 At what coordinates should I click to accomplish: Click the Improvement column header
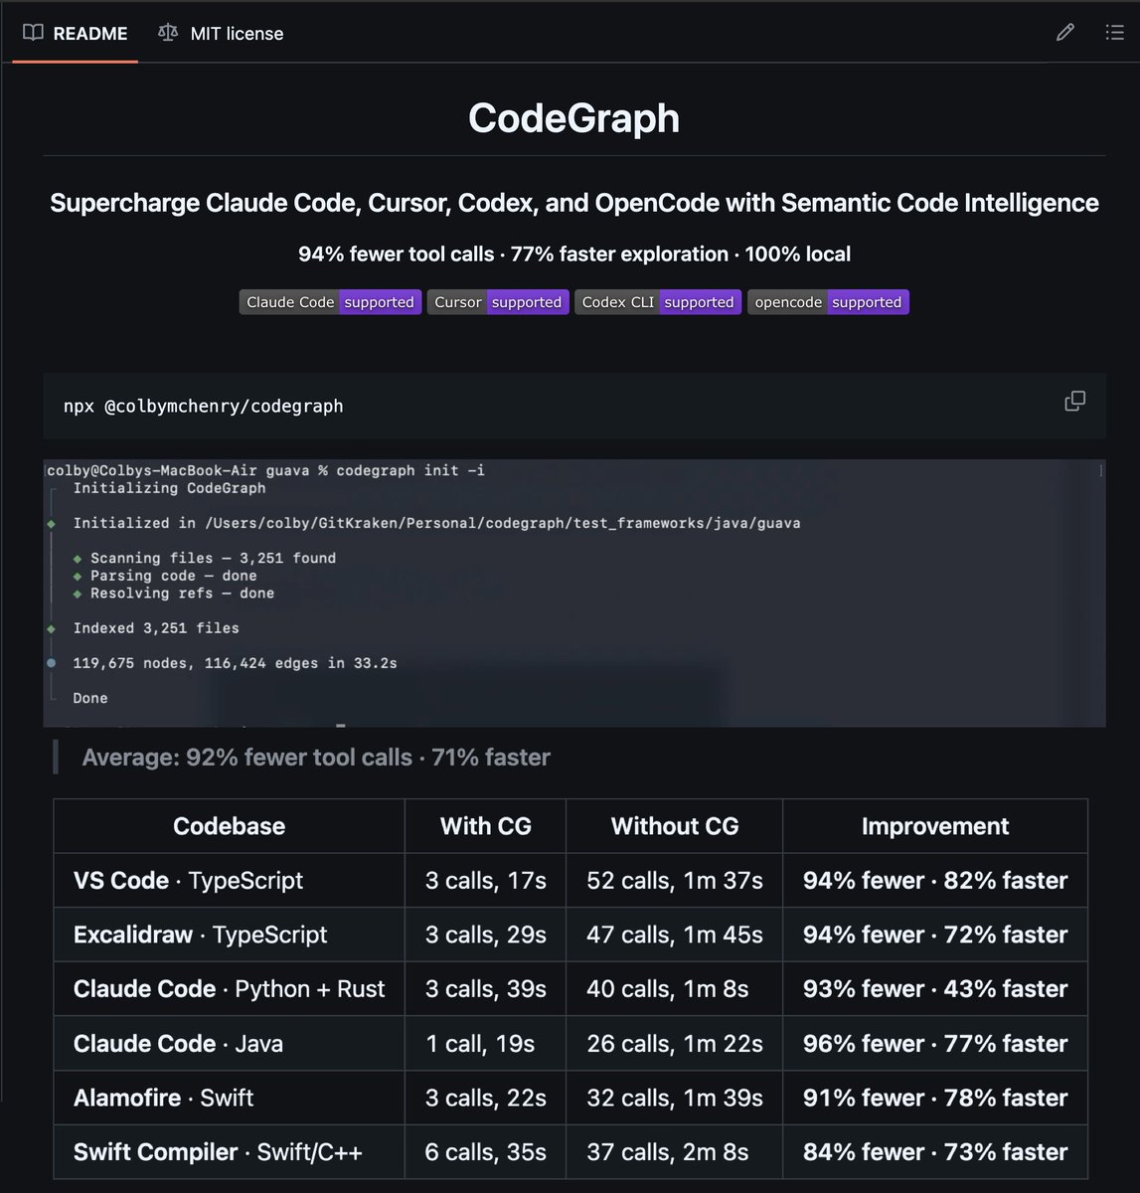(x=935, y=826)
